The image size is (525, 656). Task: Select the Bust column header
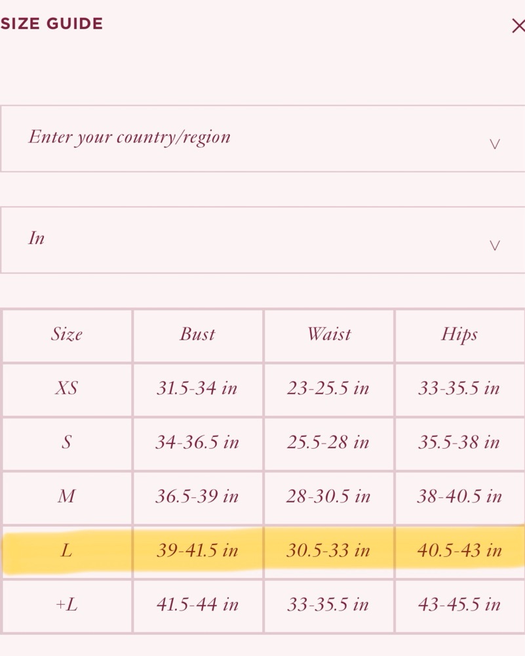coord(197,335)
